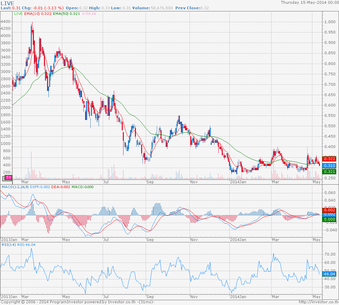Select the DIFF:0.002 indicator value
The height and width of the screenshot is (305, 339).
40,187
